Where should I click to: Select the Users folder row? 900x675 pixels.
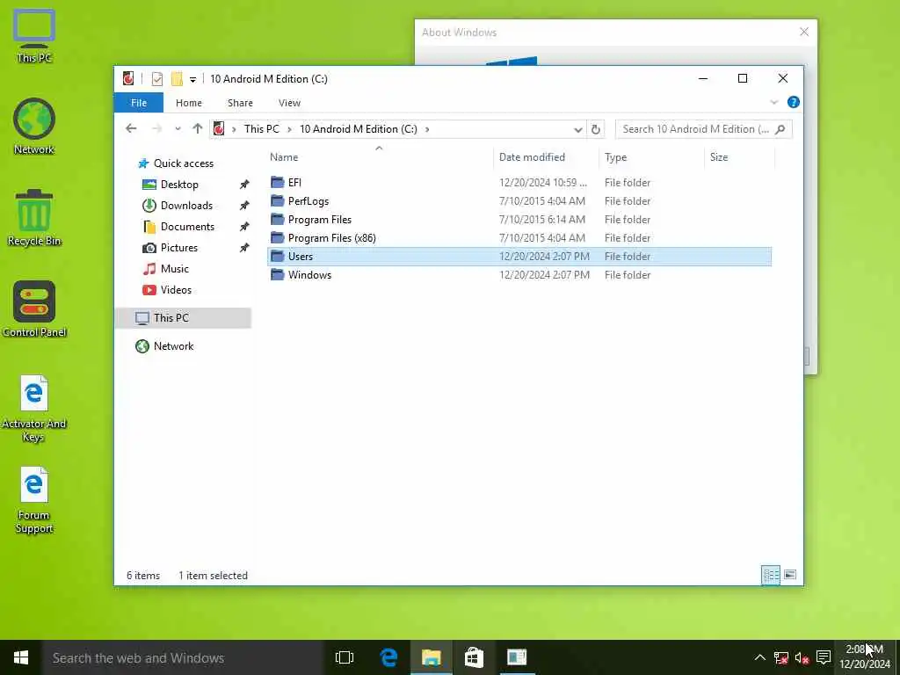[x=519, y=256]
